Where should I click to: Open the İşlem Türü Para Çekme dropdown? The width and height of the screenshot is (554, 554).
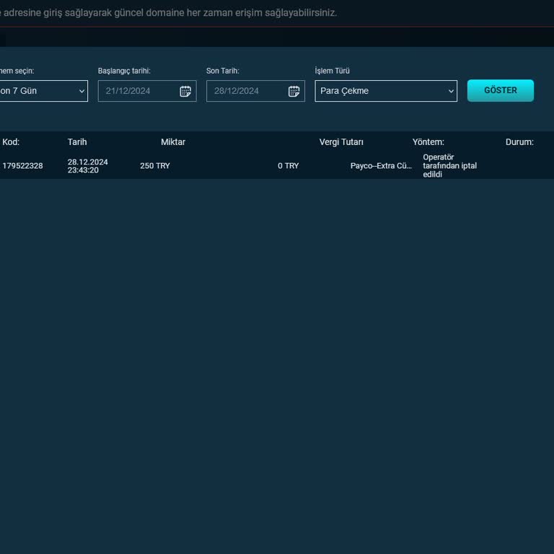pyautogui.click(x=385, y=91)
